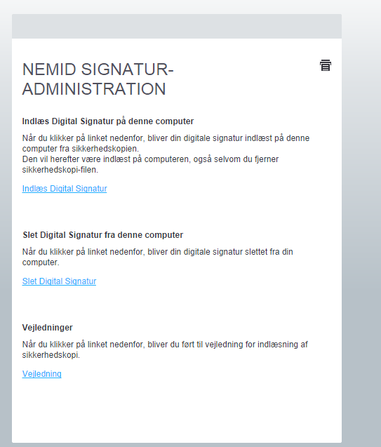Click the word NEMID in the title
The width and height of the screenshot is (381, 447).
click(x=49, y=69)
